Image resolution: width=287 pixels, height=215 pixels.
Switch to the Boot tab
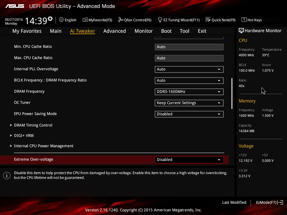point(166,31)
